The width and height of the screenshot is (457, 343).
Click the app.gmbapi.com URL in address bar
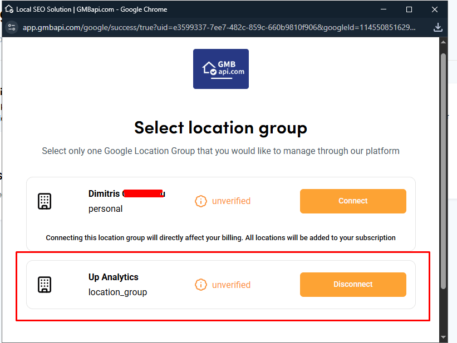tap(219, 27)
